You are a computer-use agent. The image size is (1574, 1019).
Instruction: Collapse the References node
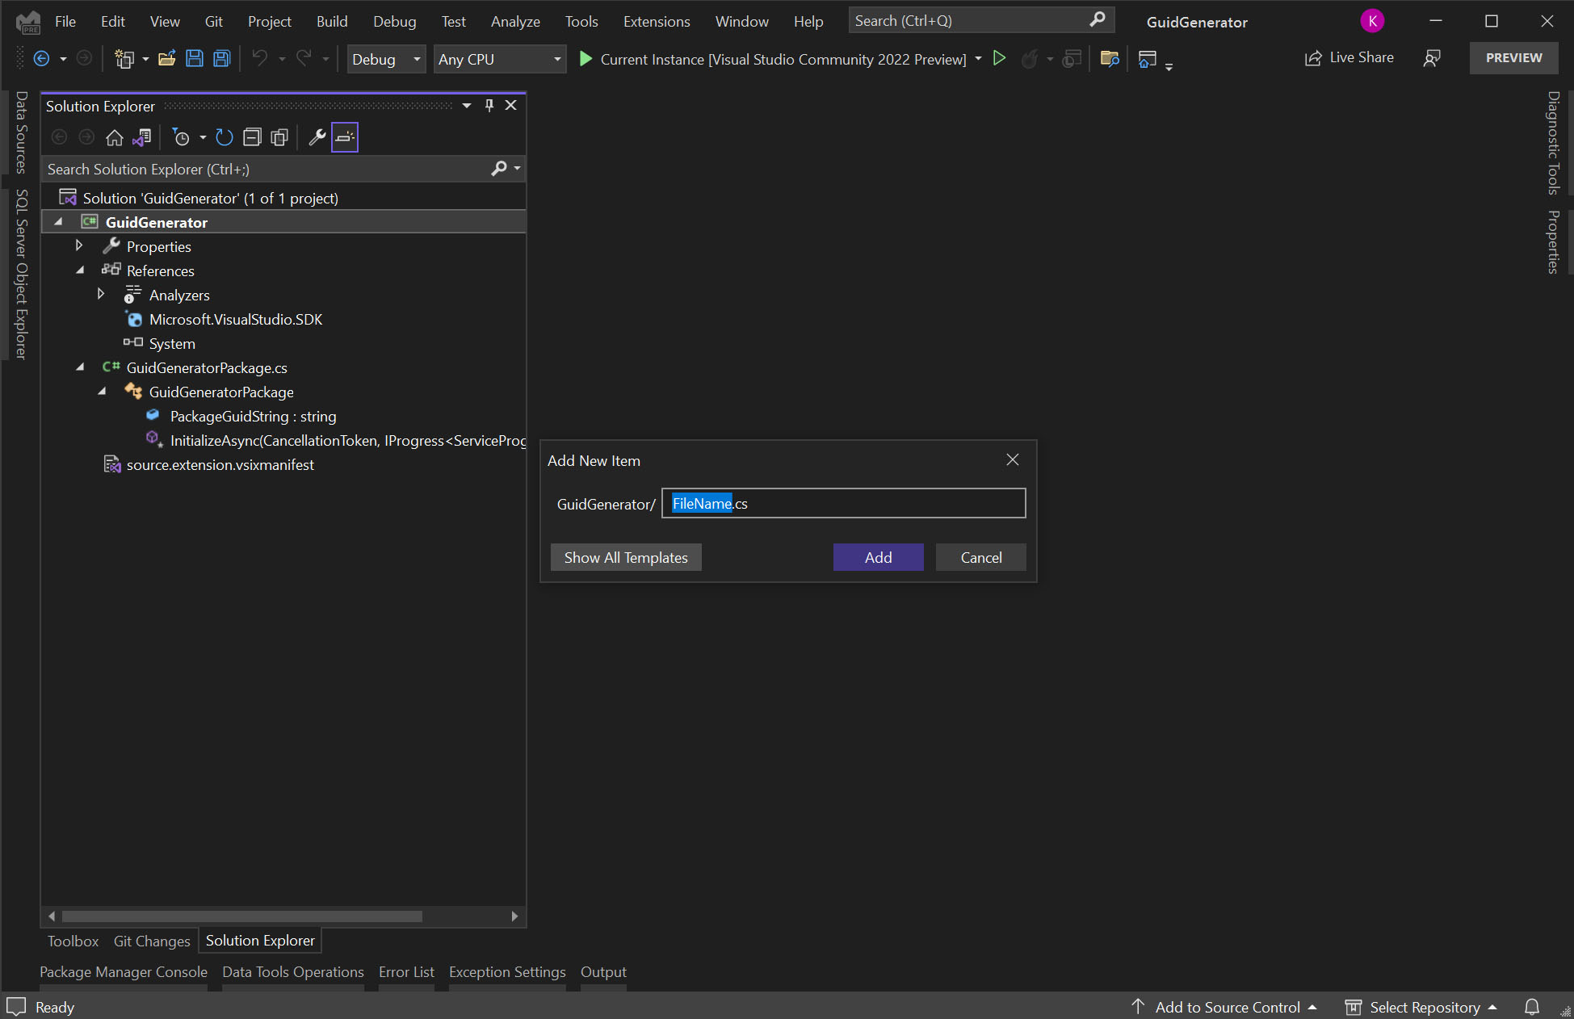(x=80, y=270)
